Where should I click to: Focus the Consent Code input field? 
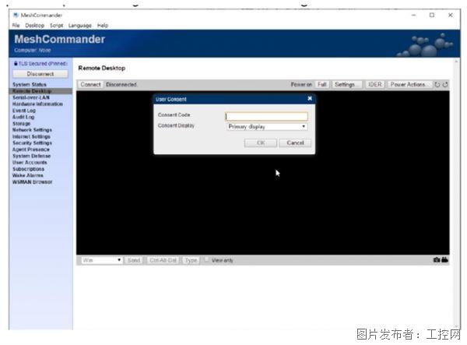tap(266, 116)
